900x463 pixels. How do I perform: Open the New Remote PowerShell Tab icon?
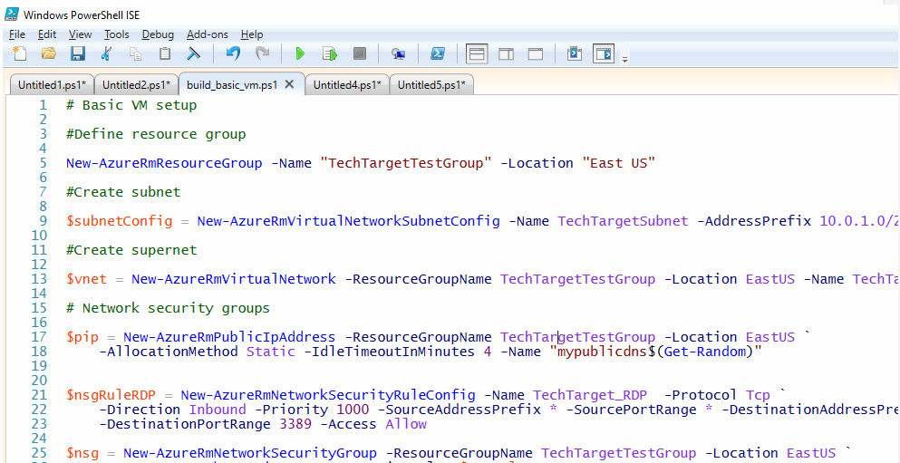coord(398,54)
